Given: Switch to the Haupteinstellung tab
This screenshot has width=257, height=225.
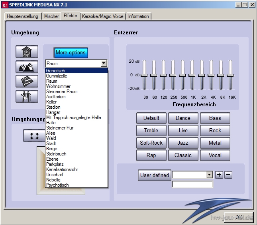Looking at the screenshot, I should point(22,16).
